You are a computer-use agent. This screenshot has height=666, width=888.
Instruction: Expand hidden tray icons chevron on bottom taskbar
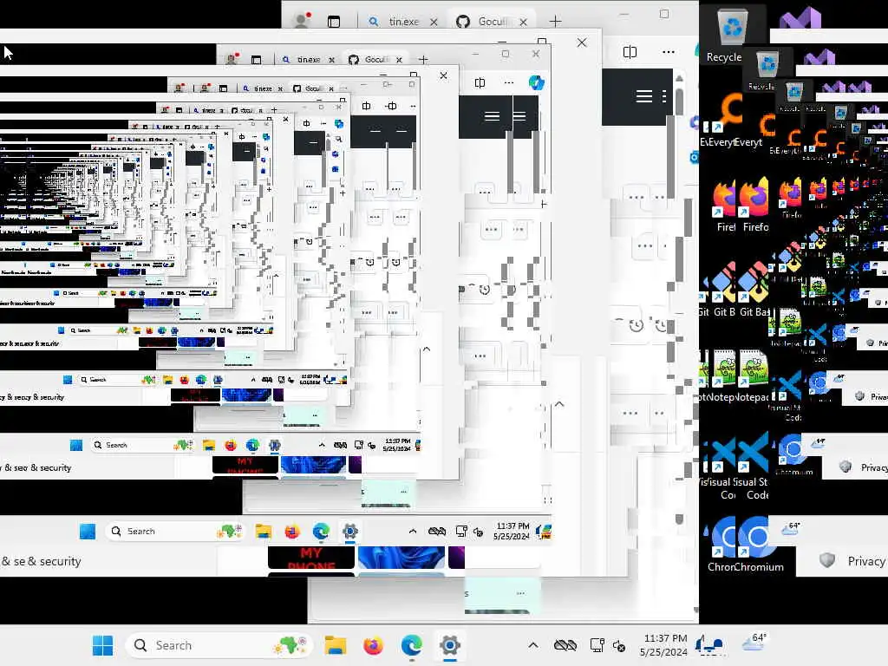533,645
